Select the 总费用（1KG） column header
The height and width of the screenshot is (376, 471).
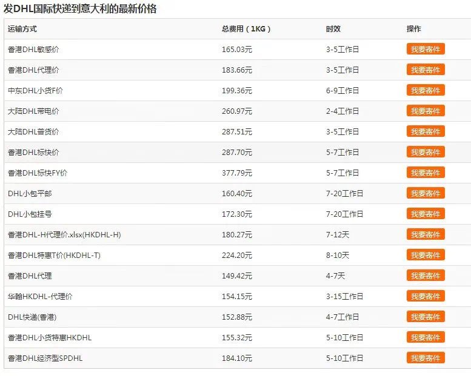246,29
